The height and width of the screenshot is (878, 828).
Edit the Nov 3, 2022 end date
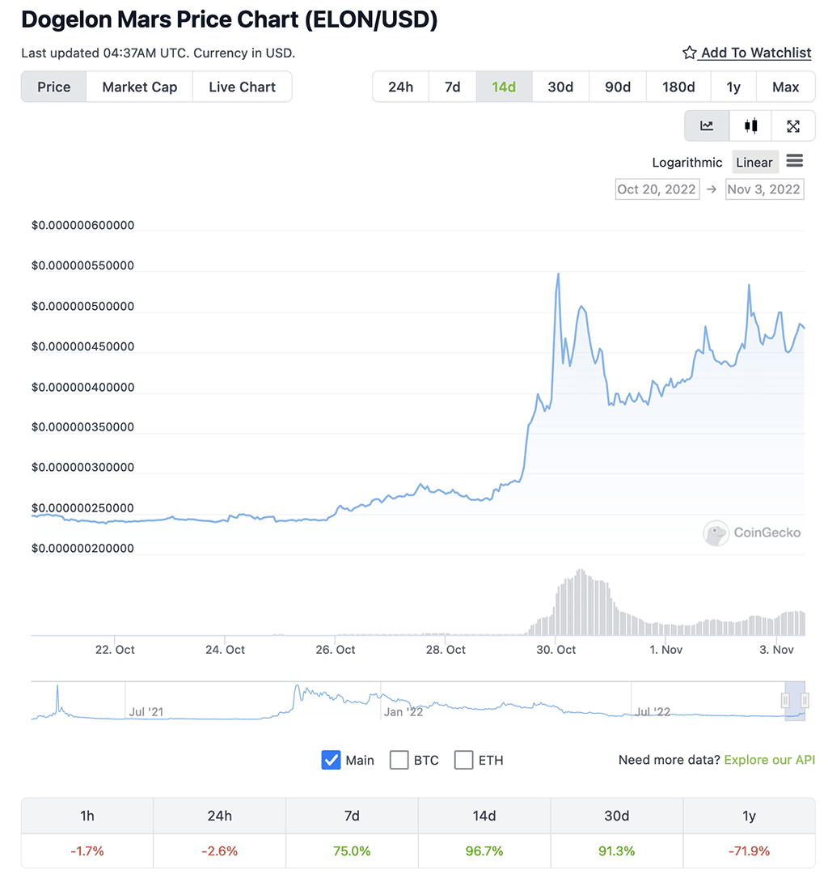point(764,189)
